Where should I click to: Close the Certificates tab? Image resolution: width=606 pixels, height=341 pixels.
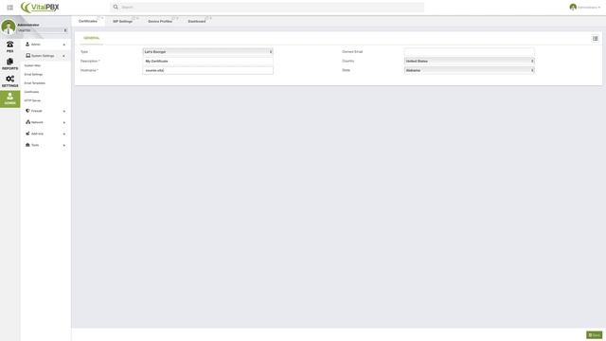tap(102, 18)
